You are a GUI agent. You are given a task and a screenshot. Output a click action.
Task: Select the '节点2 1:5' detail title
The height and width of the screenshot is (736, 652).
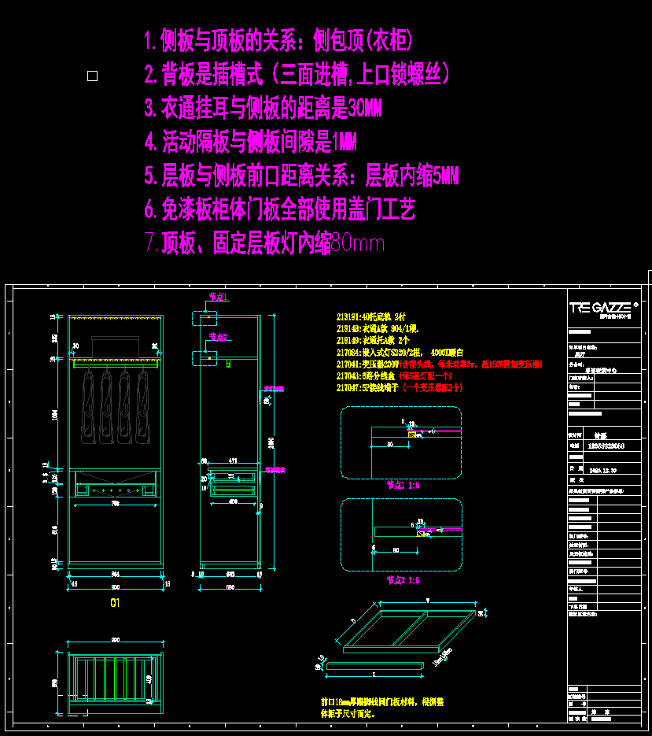tap(403, 581)
